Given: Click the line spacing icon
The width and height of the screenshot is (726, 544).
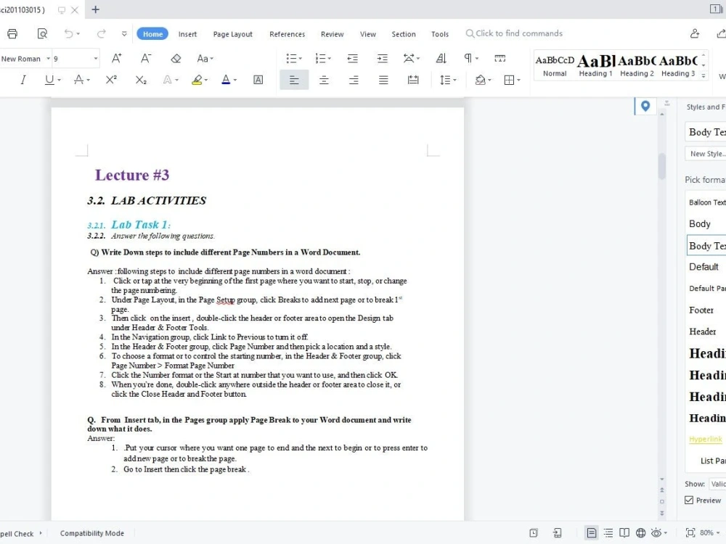Looking at the screenshot, I should click(x=444, y=80).
